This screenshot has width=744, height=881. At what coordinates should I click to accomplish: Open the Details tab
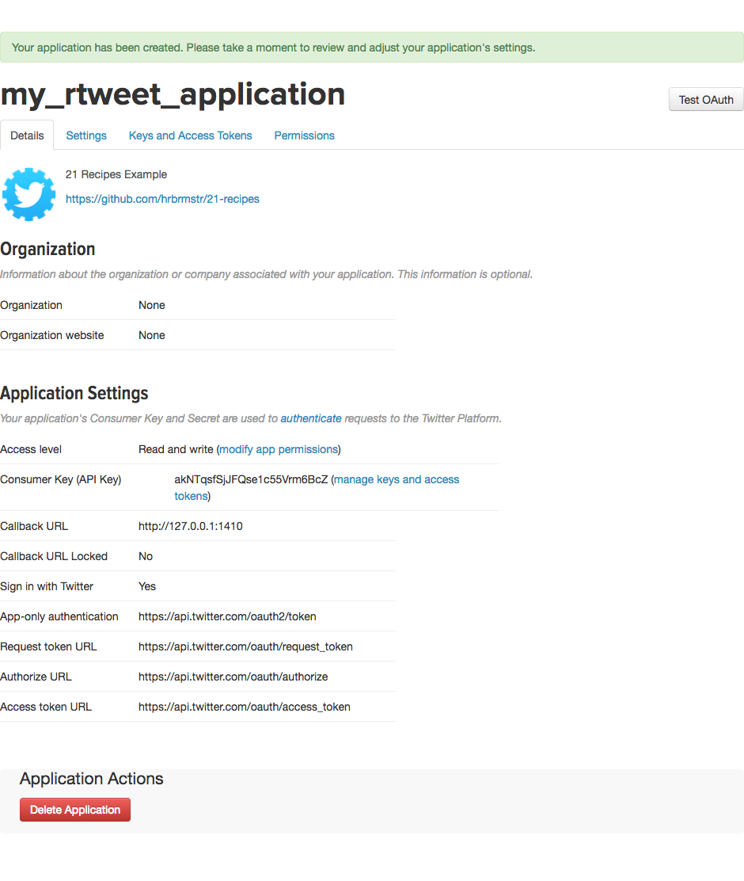[x=27, y=135]
